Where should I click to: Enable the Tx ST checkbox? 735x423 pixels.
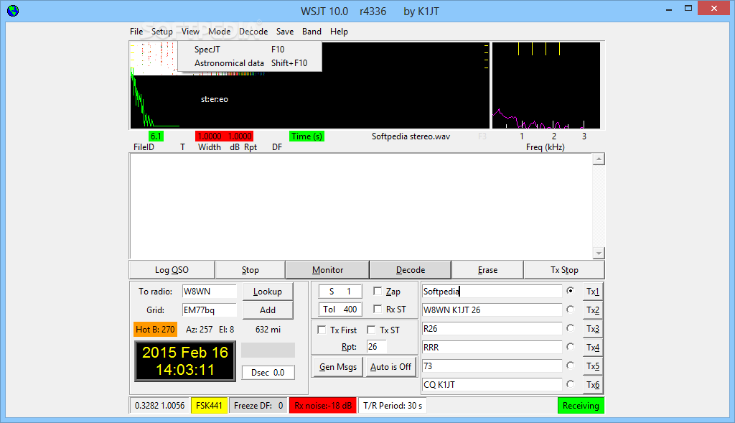click(x=371, y=330)
